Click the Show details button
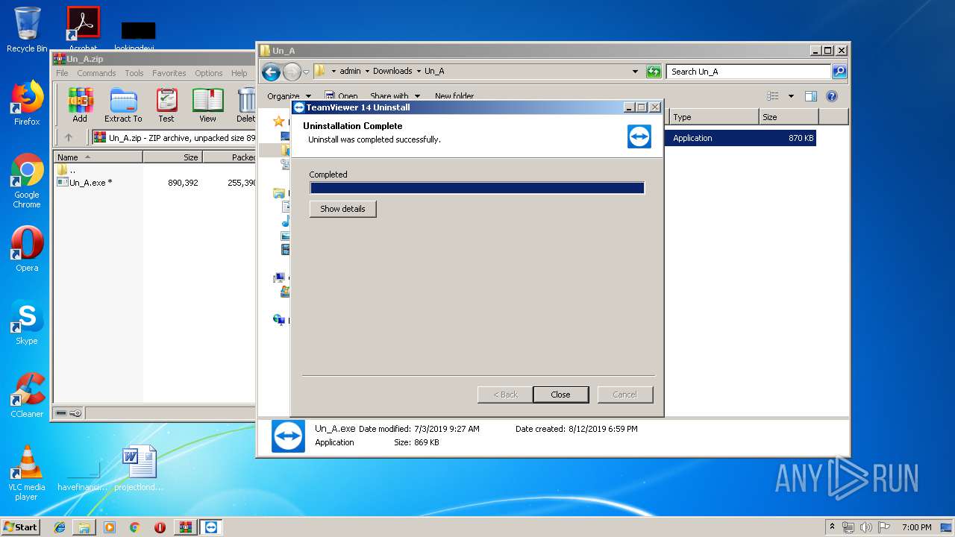 (343, 209)
